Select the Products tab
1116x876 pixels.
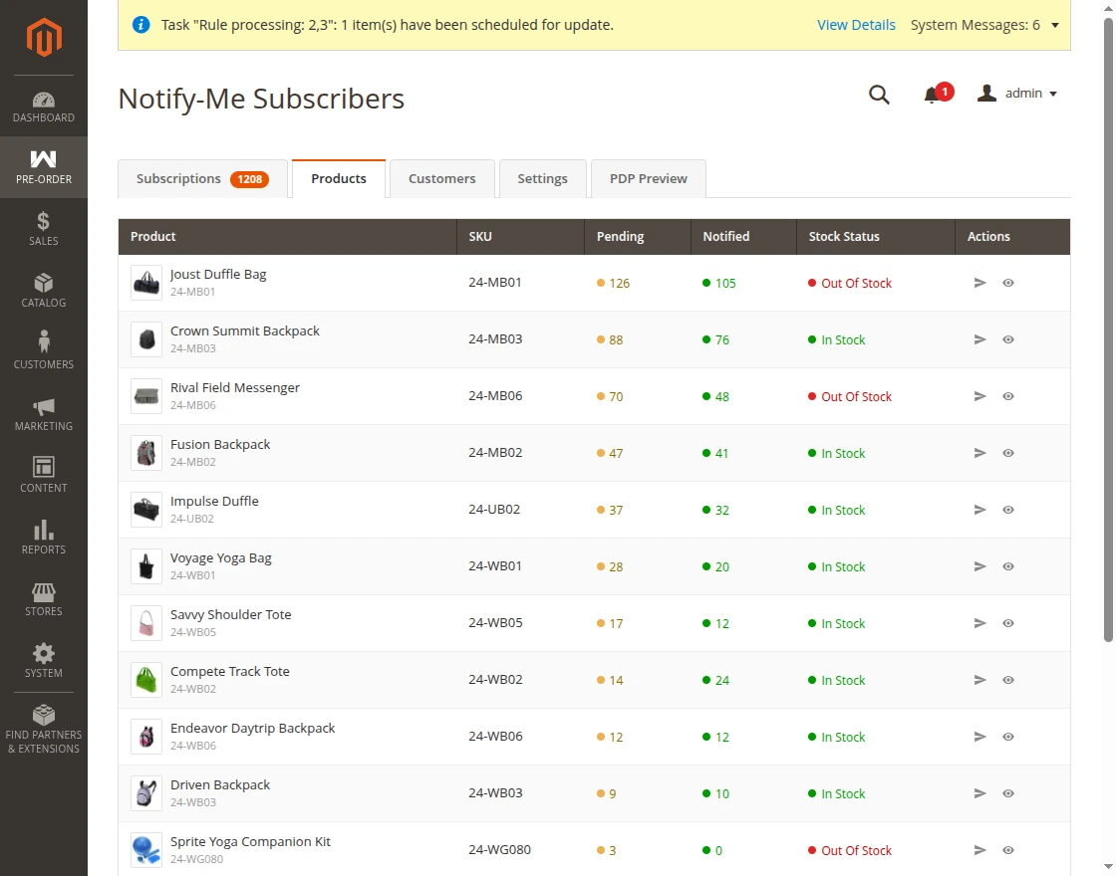point(339,178)
